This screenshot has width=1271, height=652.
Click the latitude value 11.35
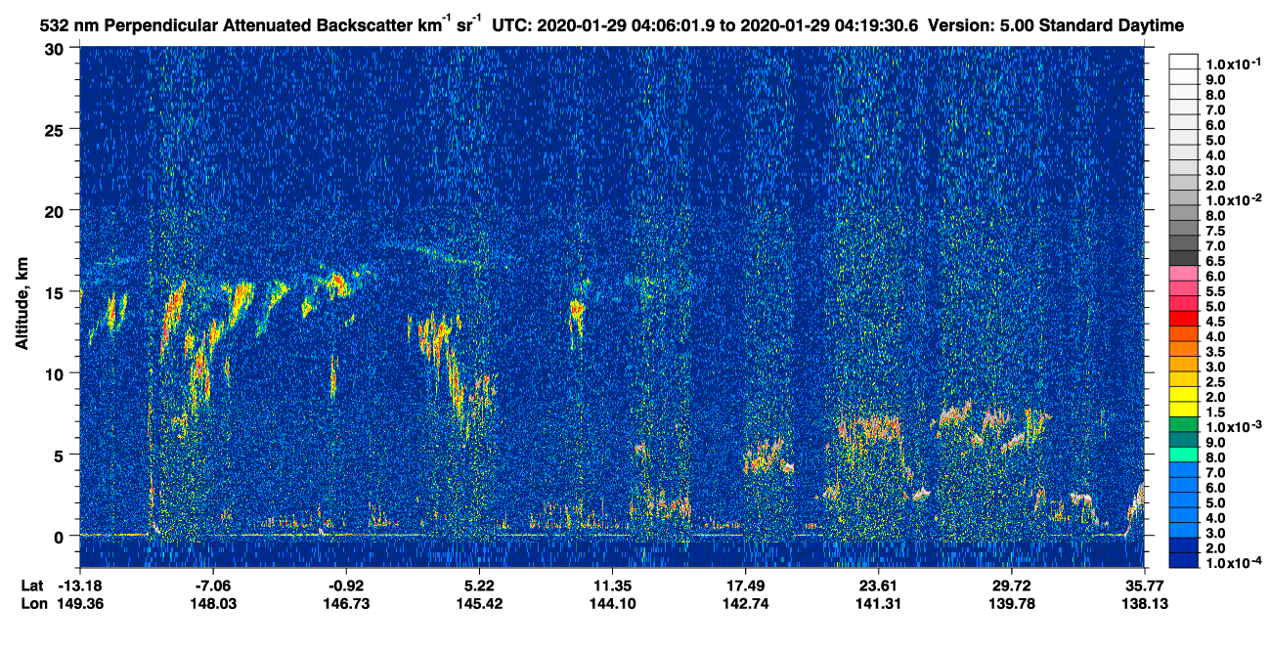pos(612,587)
